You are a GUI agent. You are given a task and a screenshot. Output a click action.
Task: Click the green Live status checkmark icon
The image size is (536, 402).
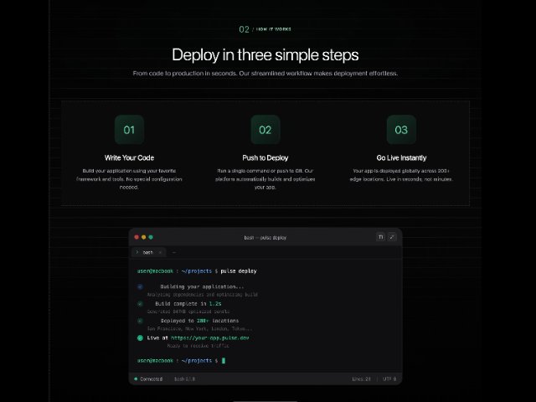click(140, 338)
